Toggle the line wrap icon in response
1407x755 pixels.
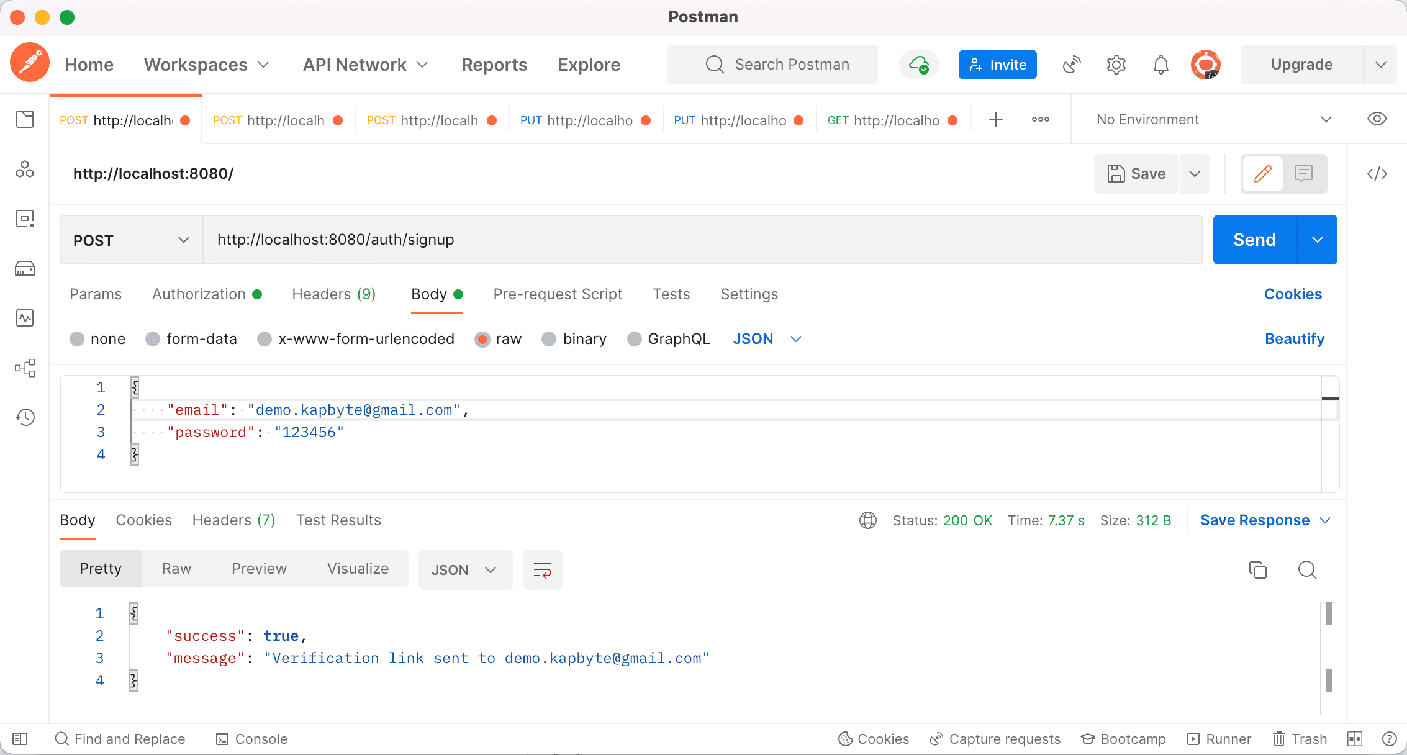[542, 569]
